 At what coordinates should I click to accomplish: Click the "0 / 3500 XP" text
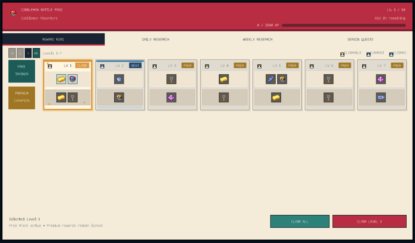(268, 25)
